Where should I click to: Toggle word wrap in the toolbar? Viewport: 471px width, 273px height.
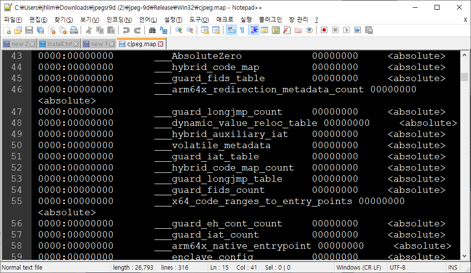(x=231, y=31)
